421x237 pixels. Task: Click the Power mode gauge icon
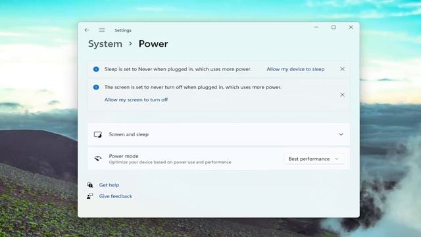coord(98,159)
